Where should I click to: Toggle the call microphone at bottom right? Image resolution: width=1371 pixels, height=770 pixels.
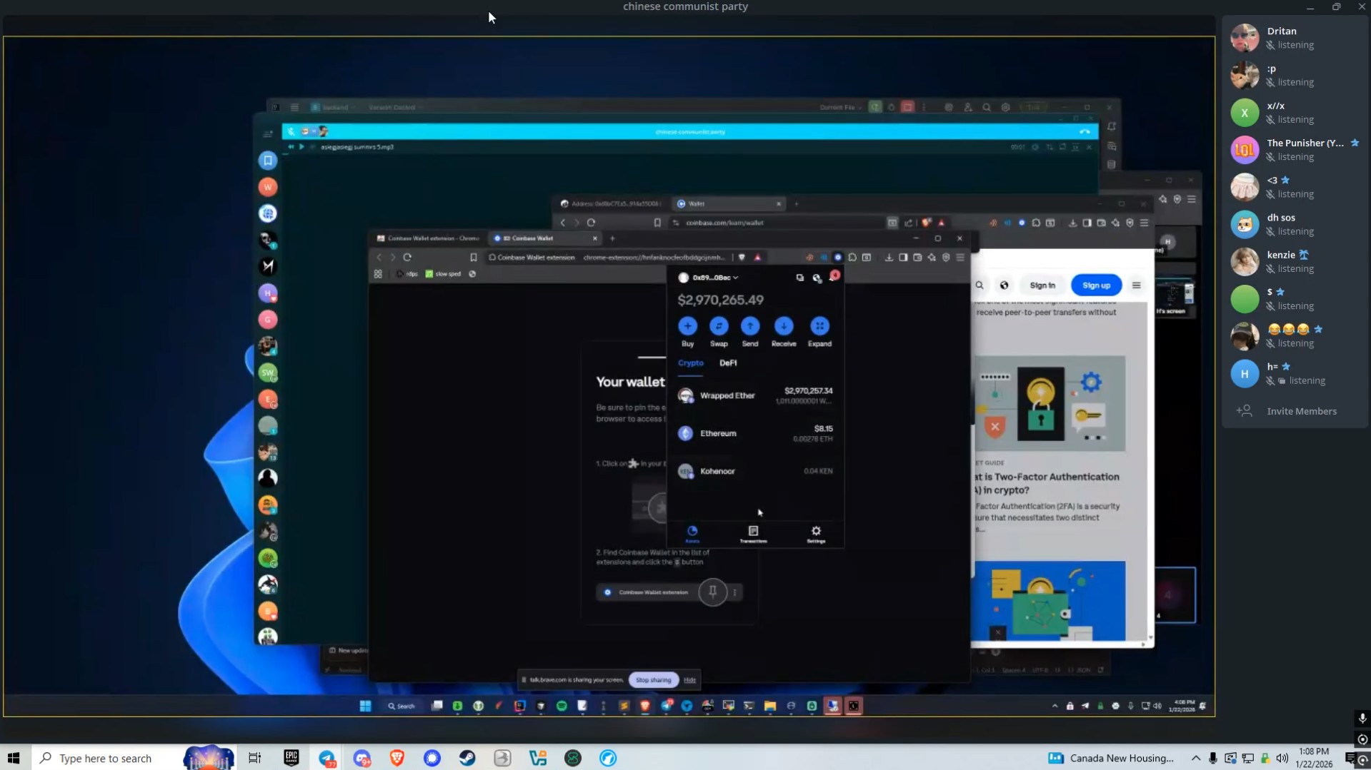pos(1362,719)
